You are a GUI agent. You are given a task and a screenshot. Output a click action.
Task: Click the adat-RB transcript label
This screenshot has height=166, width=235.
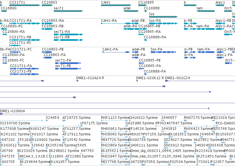138,20
